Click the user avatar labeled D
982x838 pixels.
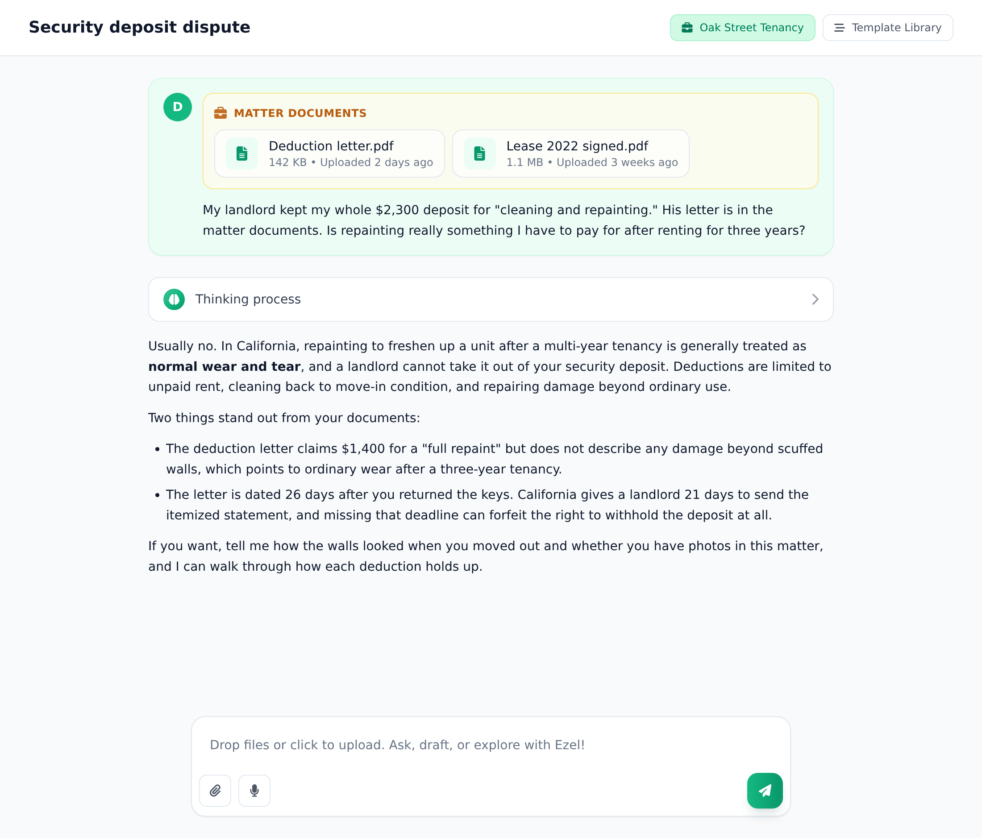[x=178, y=107]
